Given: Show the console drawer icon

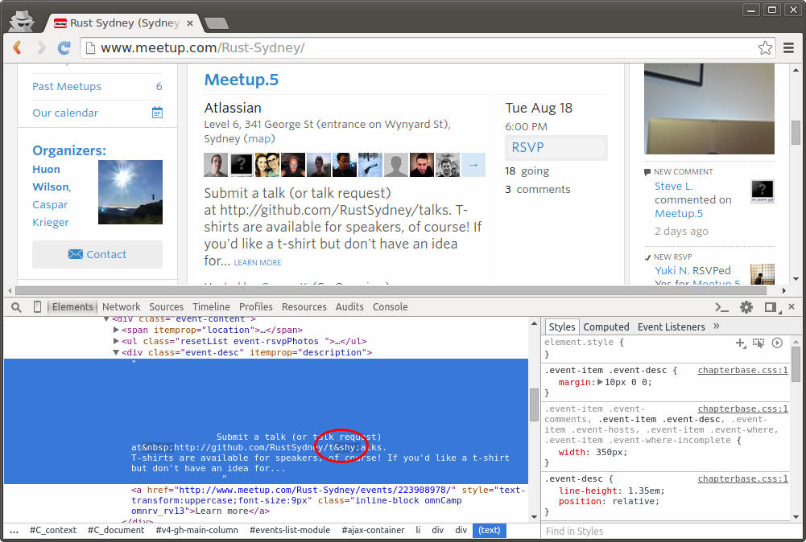Looking at the screenshot, I should click(722, 307).
